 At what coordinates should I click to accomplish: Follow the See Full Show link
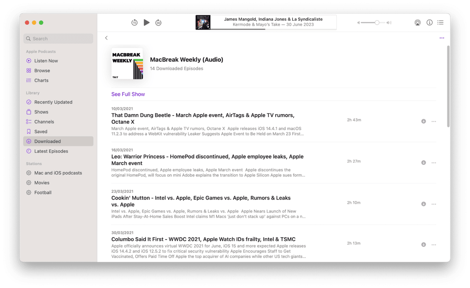[128, 94]
